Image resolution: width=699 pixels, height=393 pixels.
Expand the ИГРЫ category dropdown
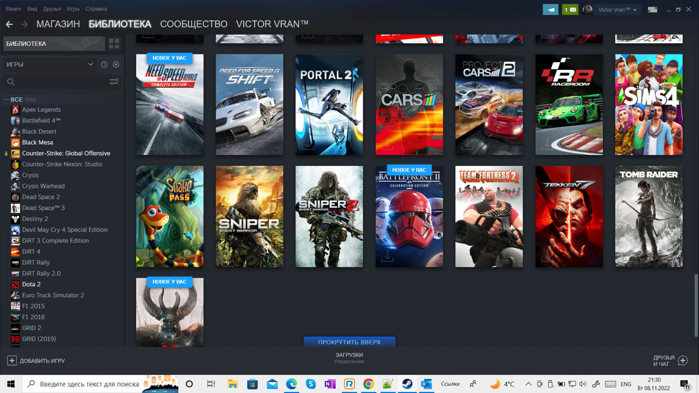tap(91, 64)
